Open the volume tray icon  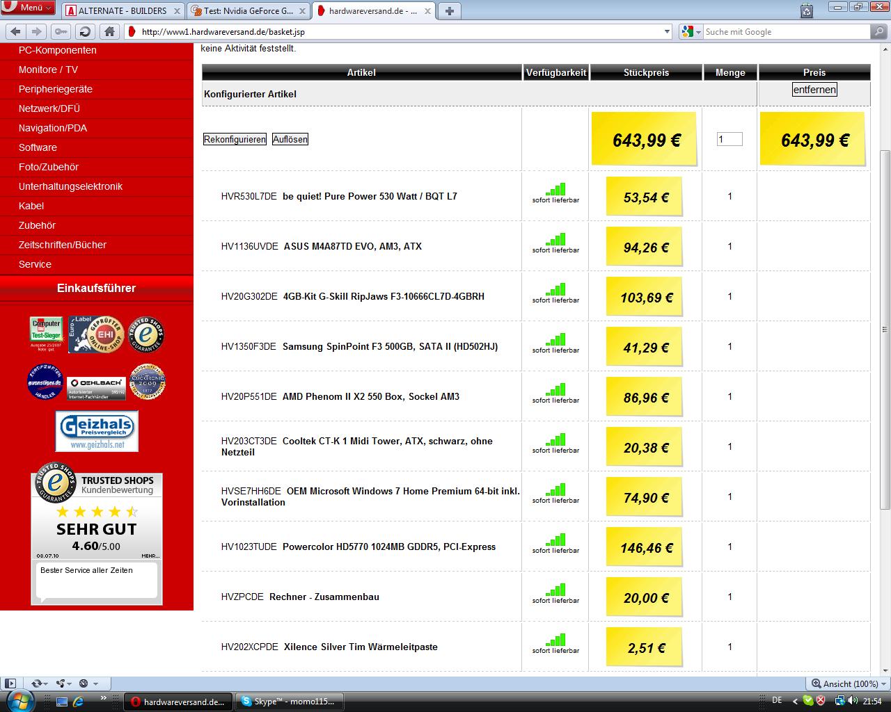(853, 701)
